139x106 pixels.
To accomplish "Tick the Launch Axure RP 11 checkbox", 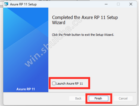I will tap(54, 83).
